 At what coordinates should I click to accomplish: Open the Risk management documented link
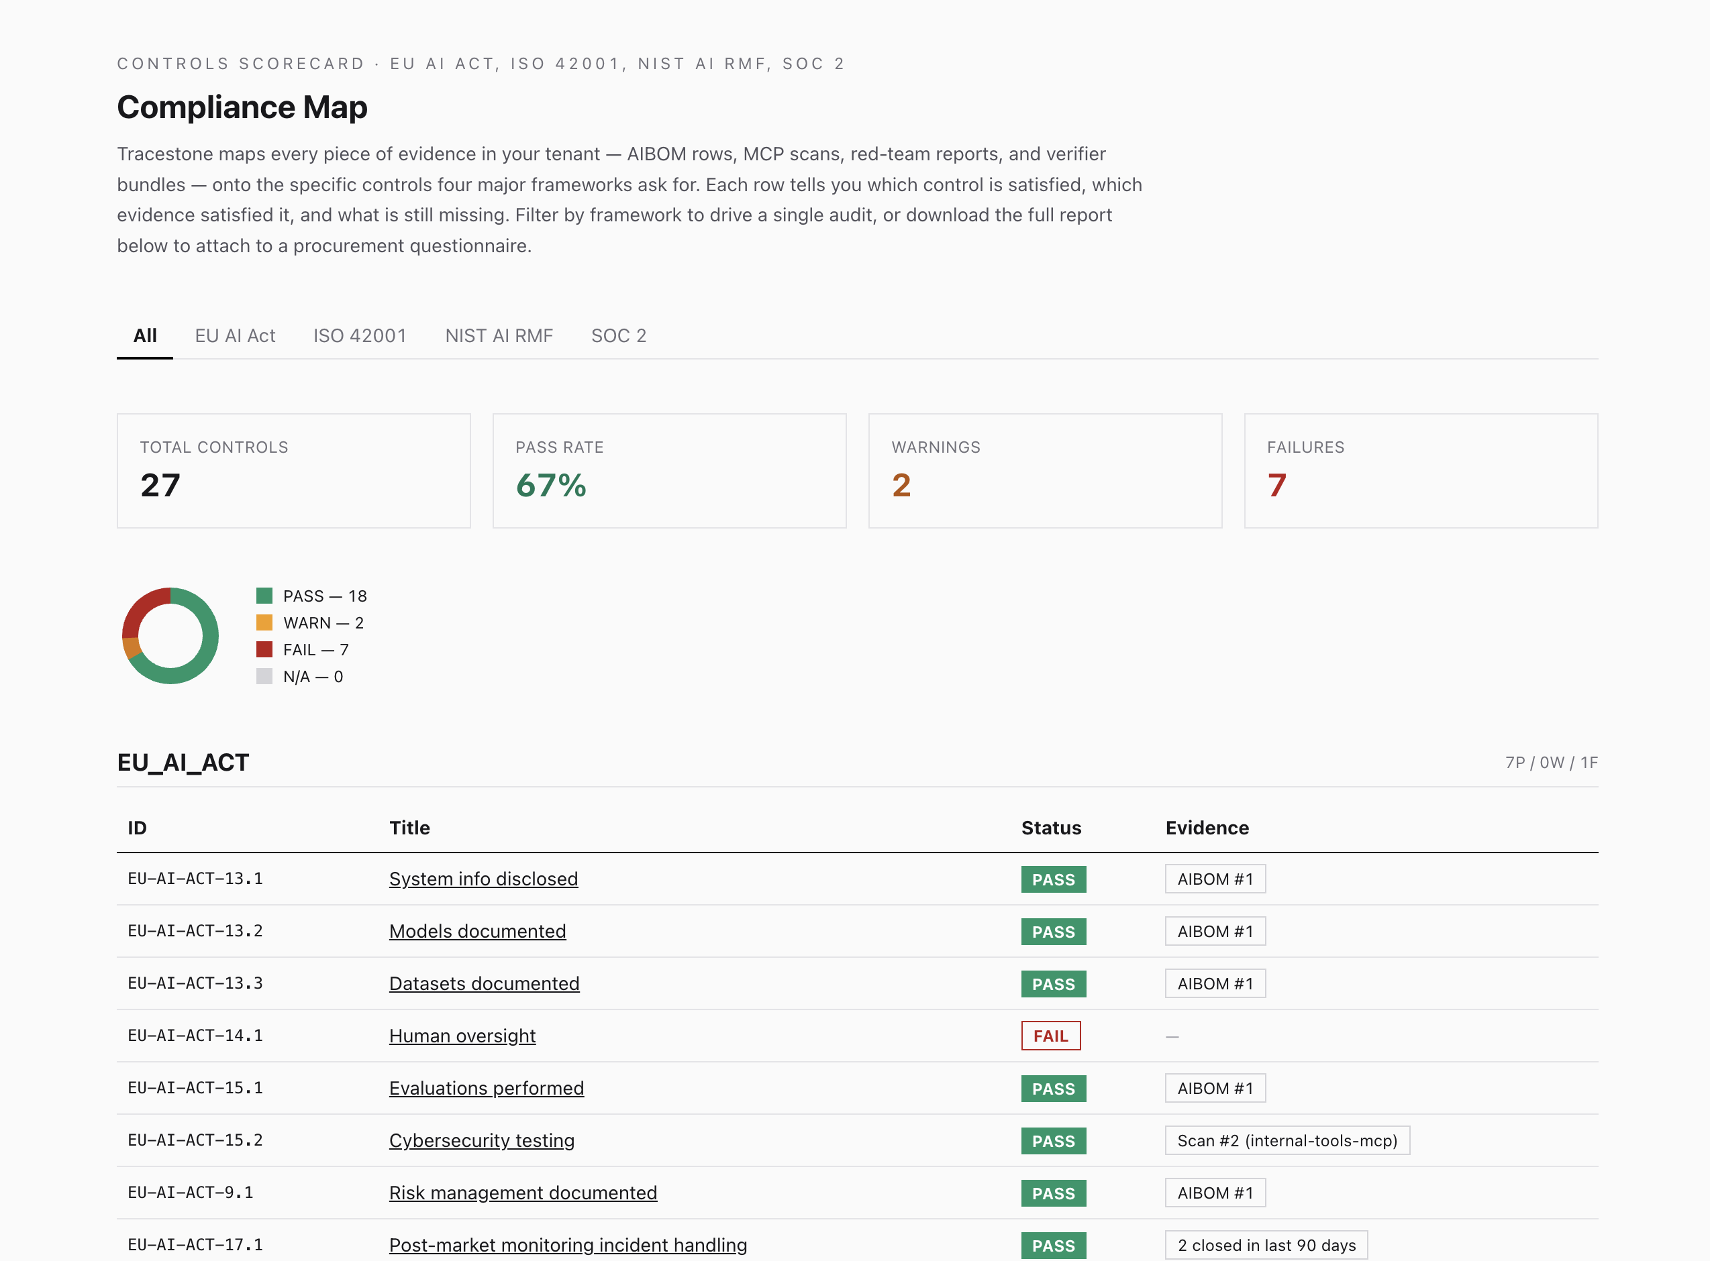point(523,1193)
